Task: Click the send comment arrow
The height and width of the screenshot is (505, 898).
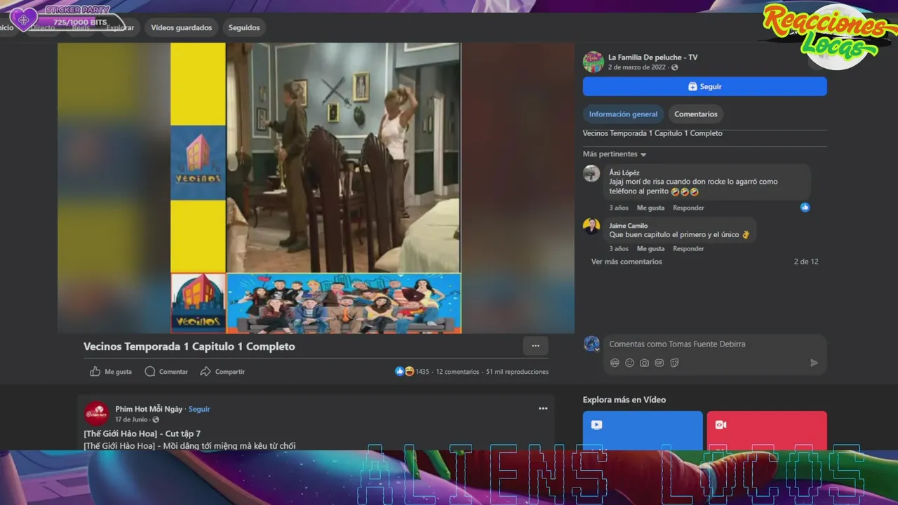Action: 814,363
